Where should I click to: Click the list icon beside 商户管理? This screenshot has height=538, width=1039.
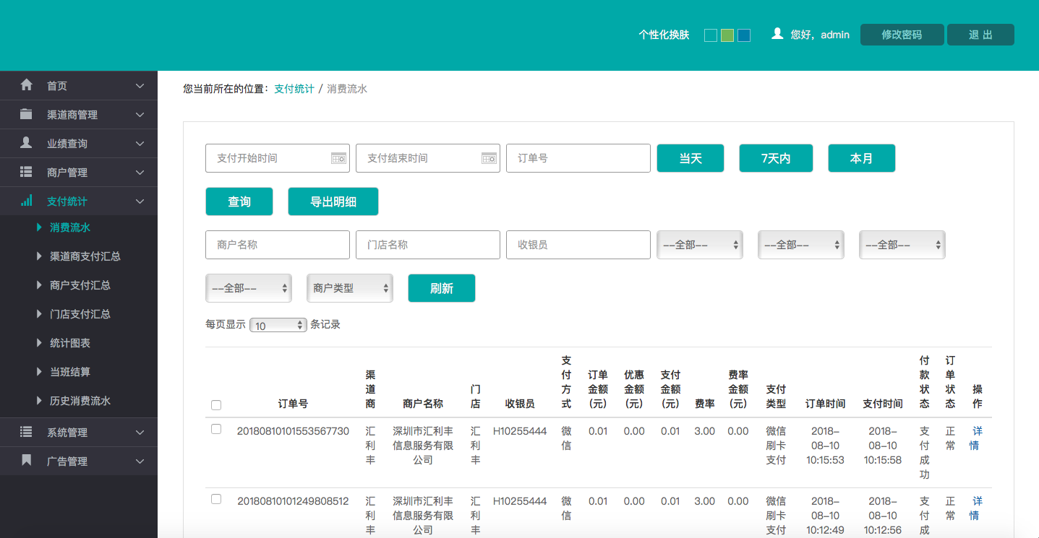coord(26,172)
